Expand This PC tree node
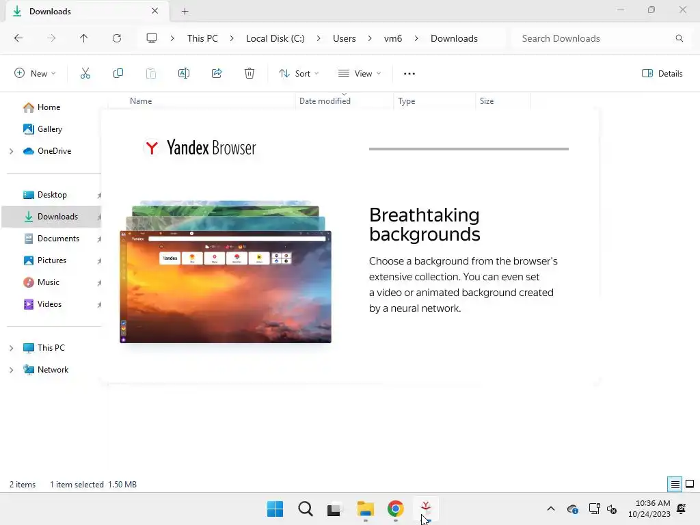The image size is (700, 525). click(x=11, y=348)
